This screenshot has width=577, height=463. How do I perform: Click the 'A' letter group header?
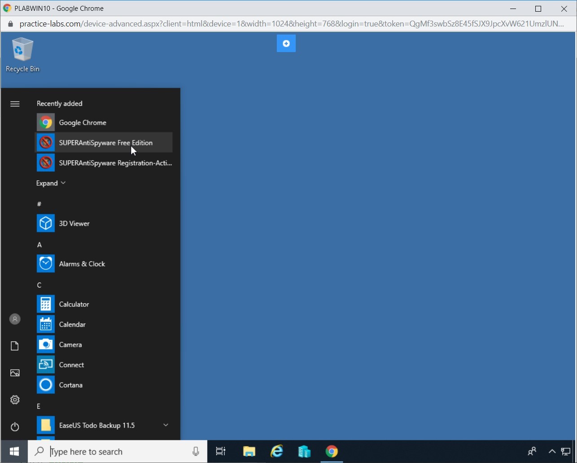point(39,245)
